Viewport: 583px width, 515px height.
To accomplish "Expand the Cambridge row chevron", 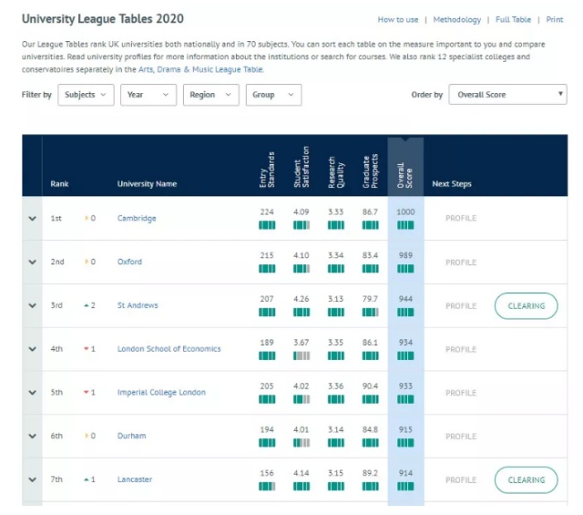I will [x=32, y=219].
